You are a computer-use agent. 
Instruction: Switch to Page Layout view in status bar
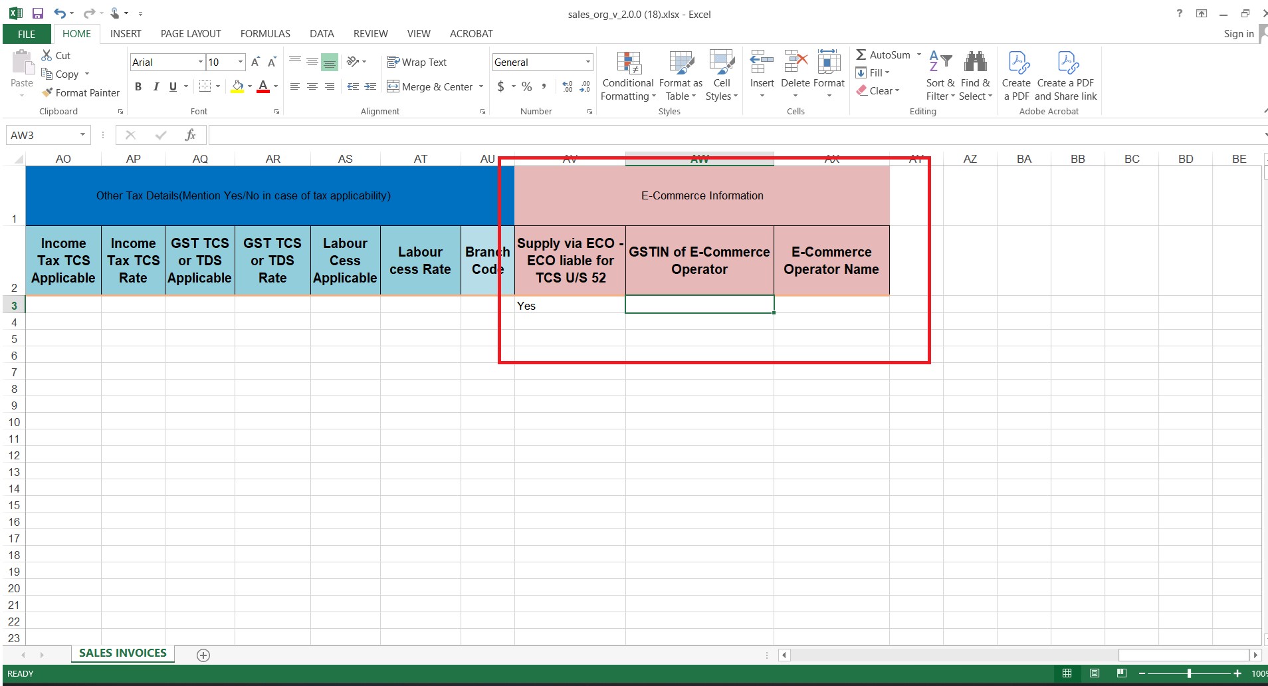pos(1095,673)
